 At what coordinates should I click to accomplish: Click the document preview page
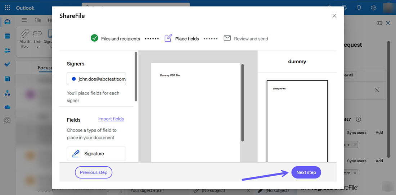(x=195, y=112)
